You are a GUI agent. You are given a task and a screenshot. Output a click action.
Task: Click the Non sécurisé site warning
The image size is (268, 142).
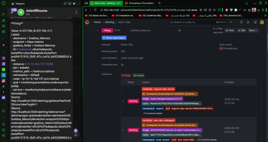(x=109, y=10)
